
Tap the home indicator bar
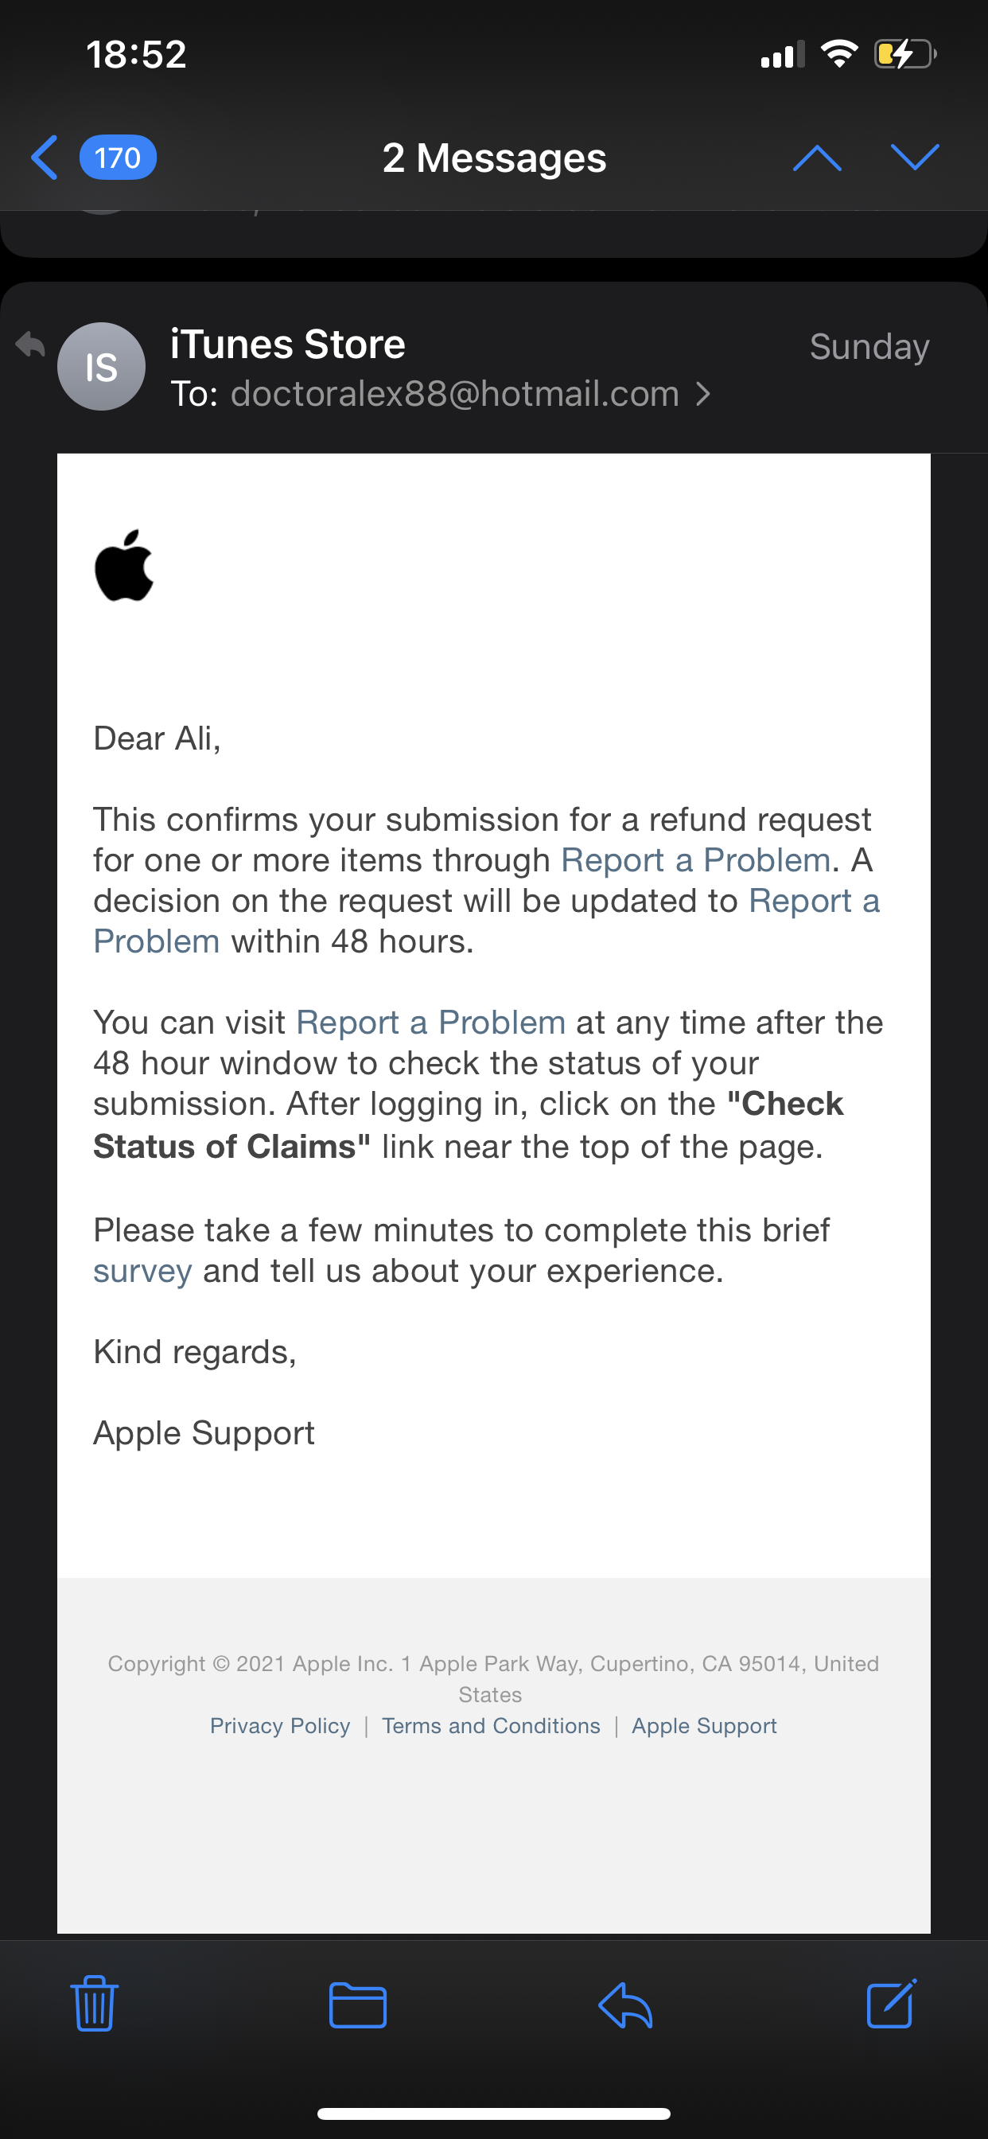tap(494, 2114)
